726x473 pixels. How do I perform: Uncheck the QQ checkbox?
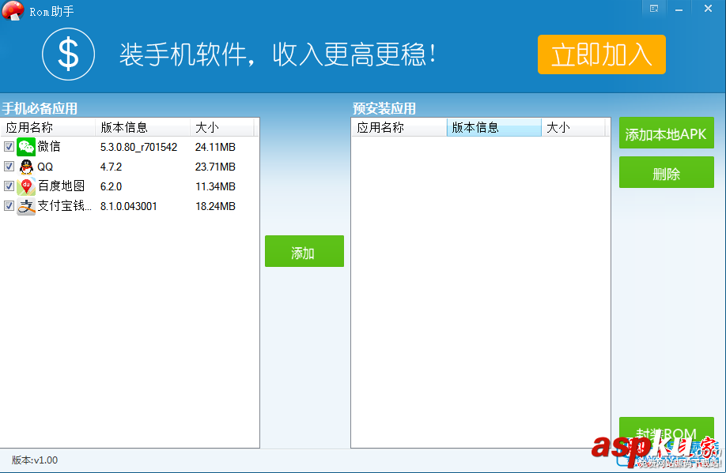(x=9, y=166)
